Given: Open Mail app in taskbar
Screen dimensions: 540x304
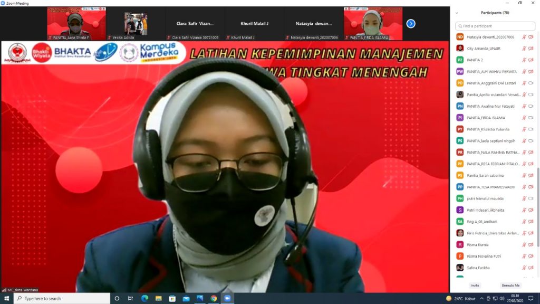Looking at the screenshot, I should [x=186, y=299].
